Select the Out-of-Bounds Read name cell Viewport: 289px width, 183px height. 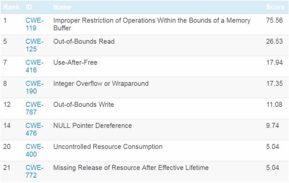tap(84, 41)
